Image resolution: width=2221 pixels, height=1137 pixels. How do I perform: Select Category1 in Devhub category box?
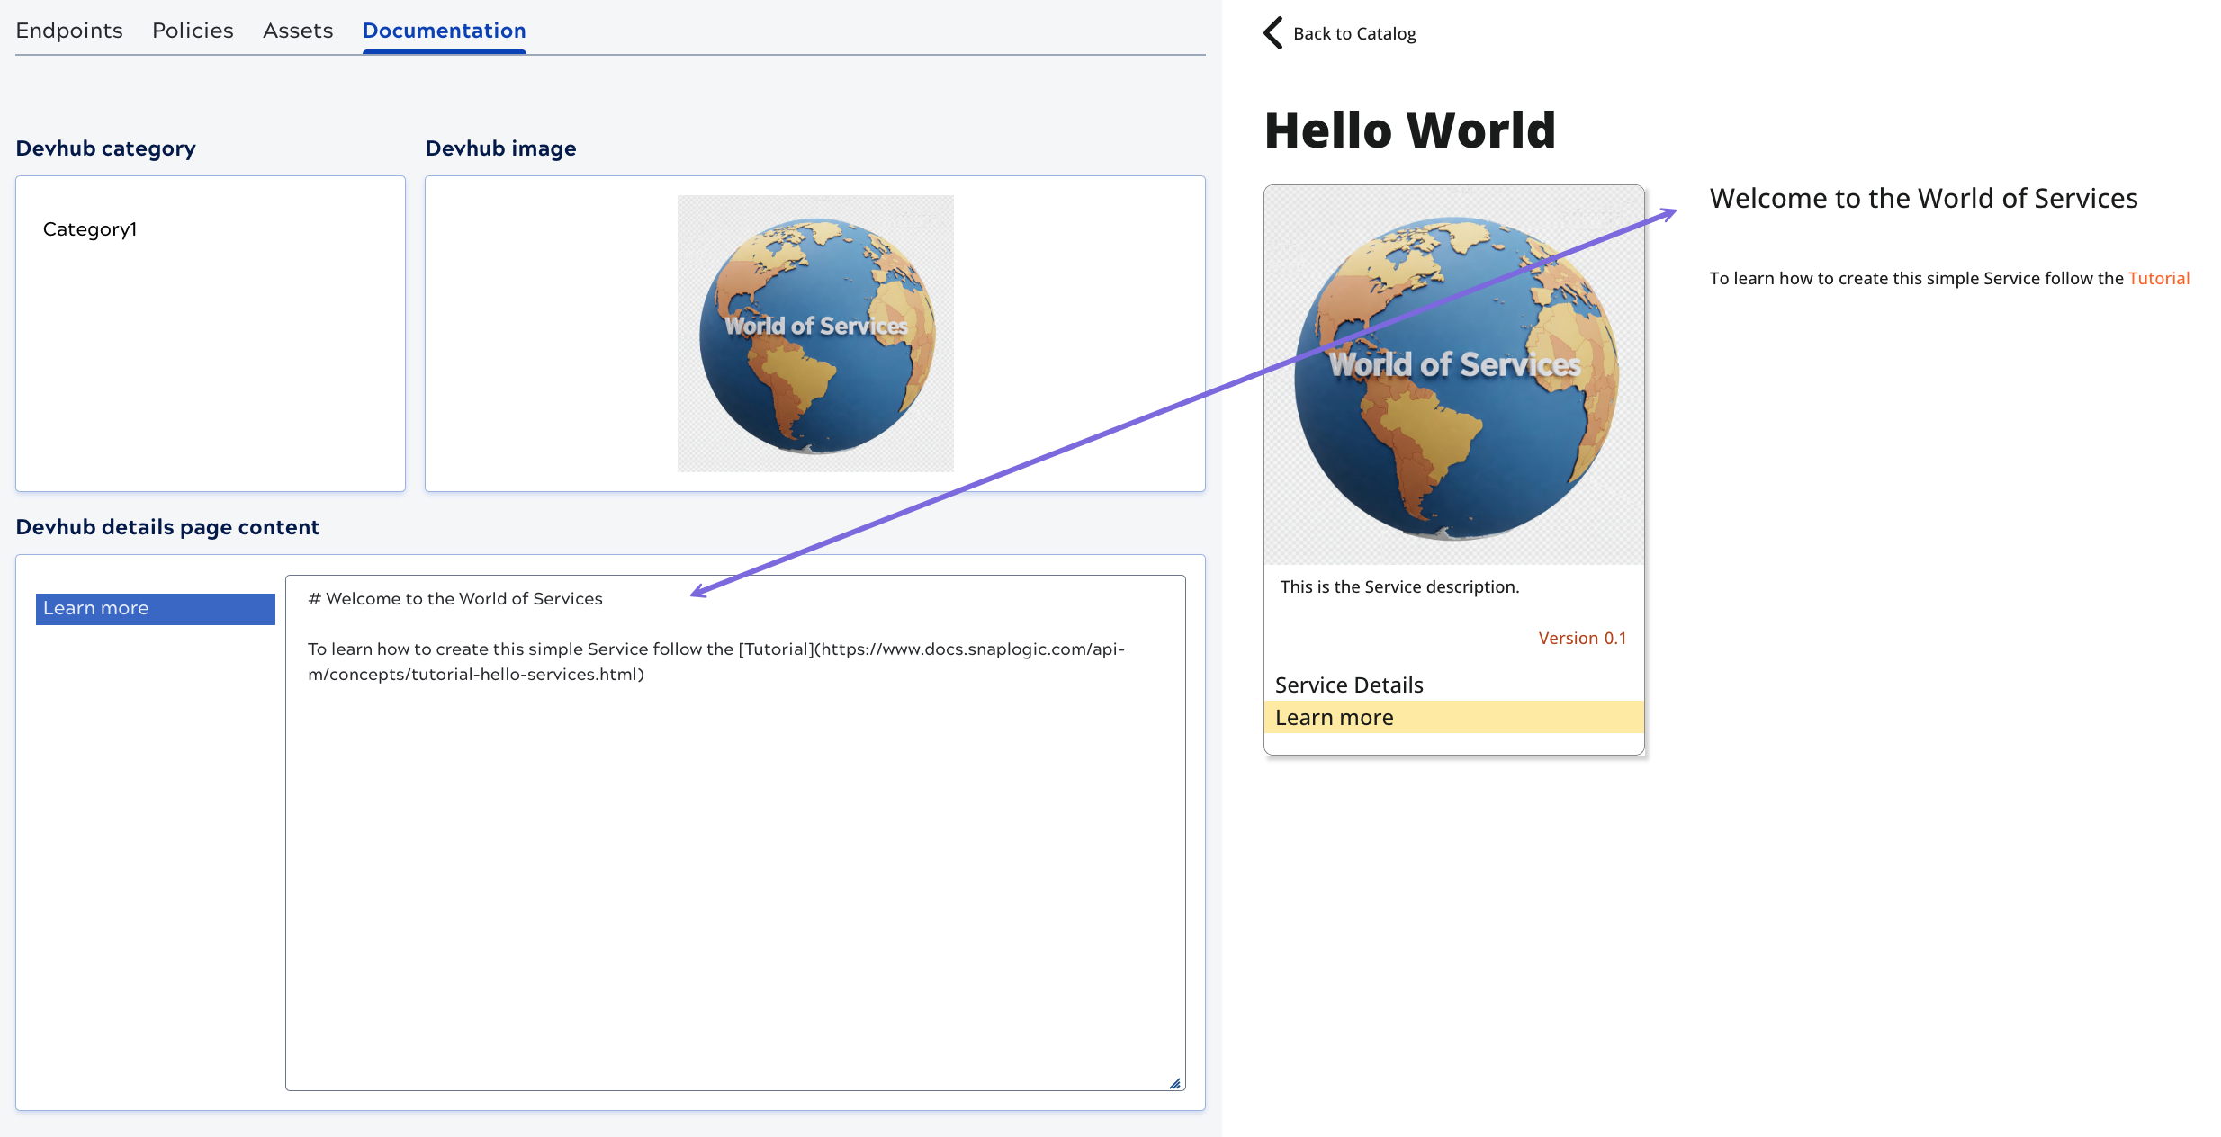pyautogui.click(x=90, y=229)
